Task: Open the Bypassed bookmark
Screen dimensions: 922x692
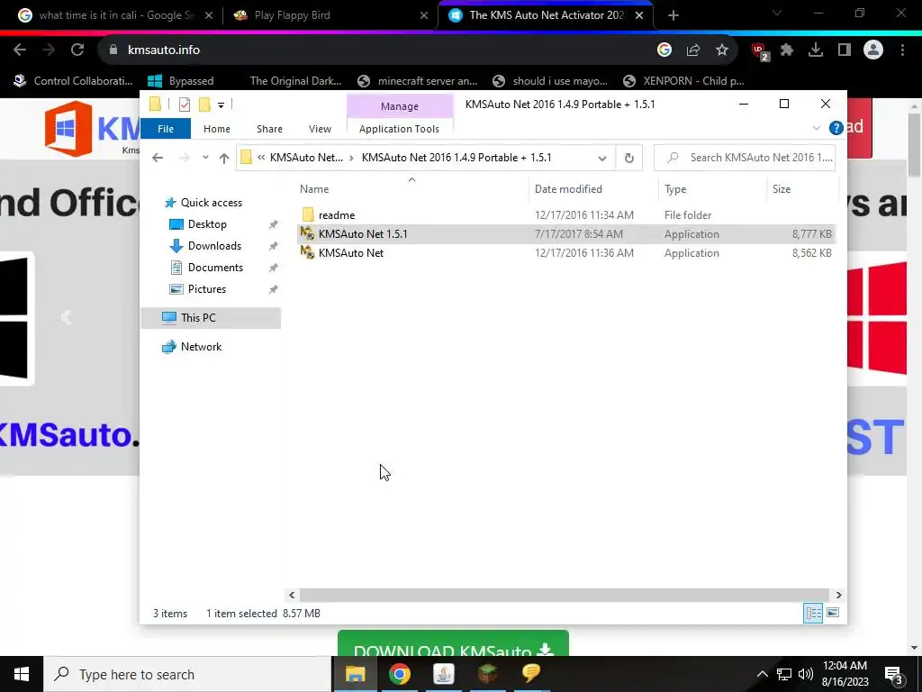Action: [x=180, y=81]
